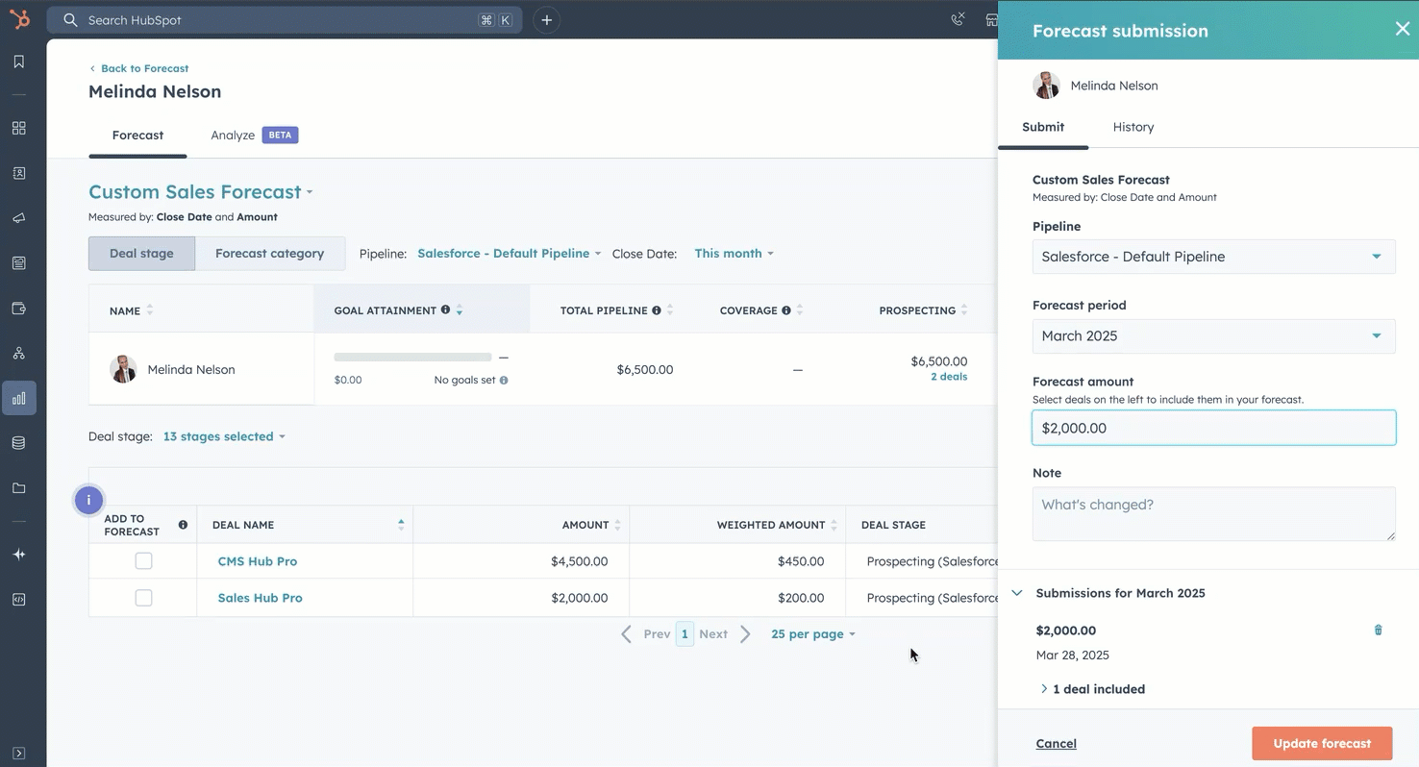
Task: Click the Cancel link
Action: click(x=1056, y=744)
